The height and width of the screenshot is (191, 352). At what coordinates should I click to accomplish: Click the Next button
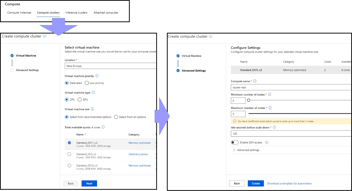[x=89, y=183]
